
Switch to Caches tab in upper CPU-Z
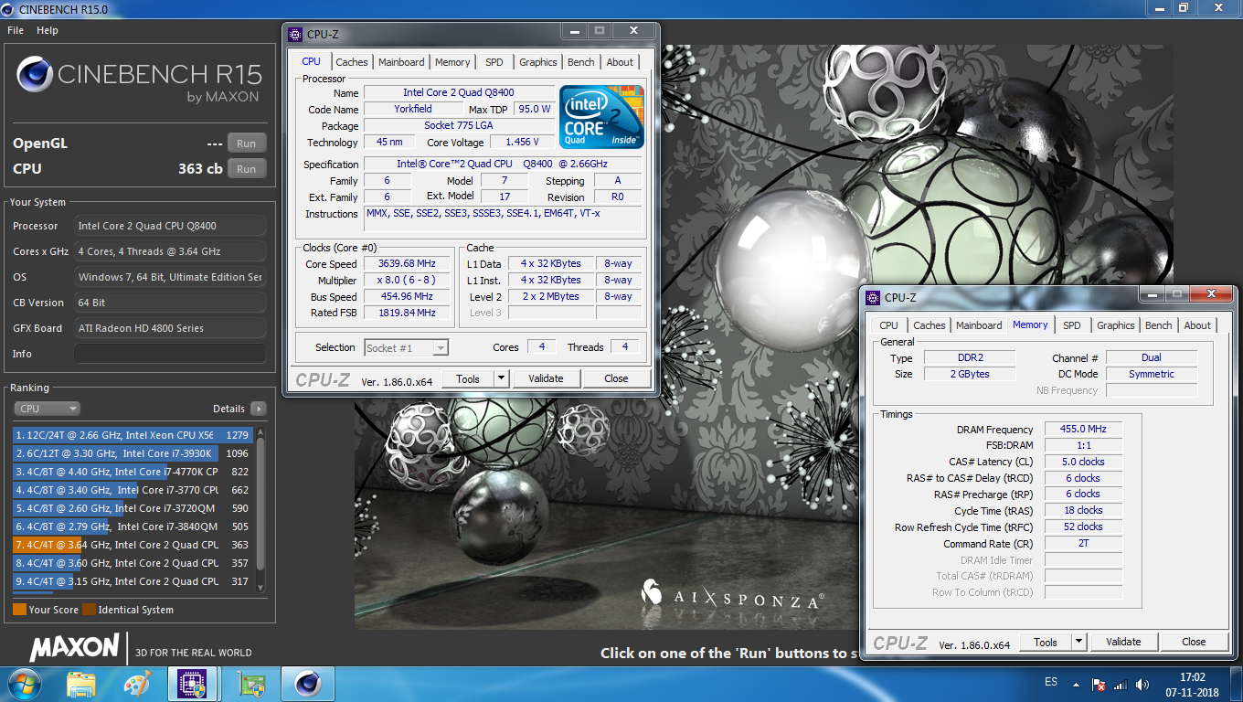(351, 62)
